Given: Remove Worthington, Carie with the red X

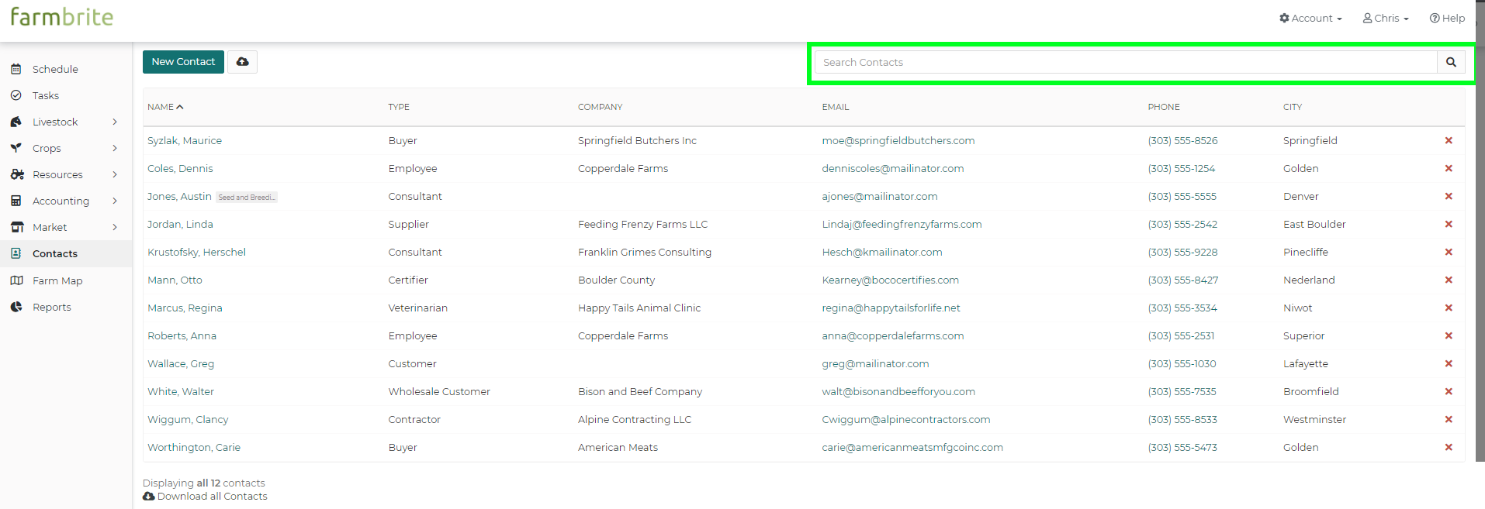Looking at the screenshot, I should [1449, 447].
